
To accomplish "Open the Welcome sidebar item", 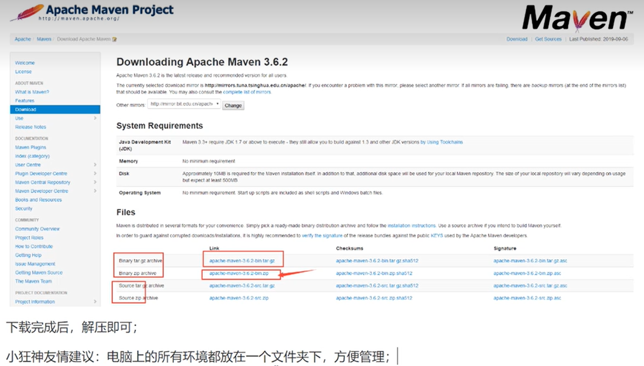I will (x=25, y=63).
